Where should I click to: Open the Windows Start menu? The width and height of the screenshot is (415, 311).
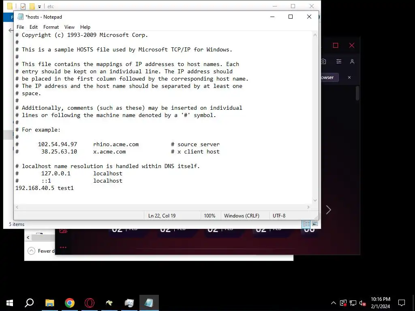[x=10, y=303]
